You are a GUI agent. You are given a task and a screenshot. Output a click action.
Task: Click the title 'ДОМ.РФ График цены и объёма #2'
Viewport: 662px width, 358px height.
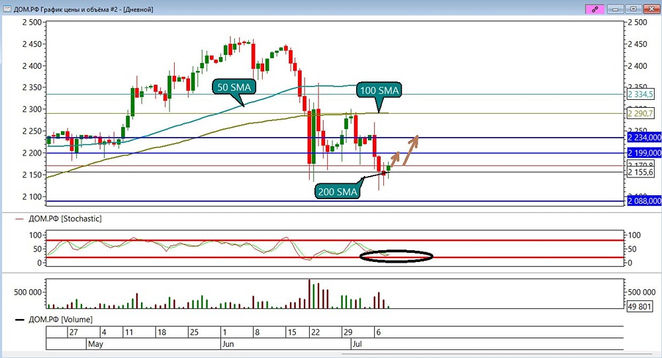(67, 9)
